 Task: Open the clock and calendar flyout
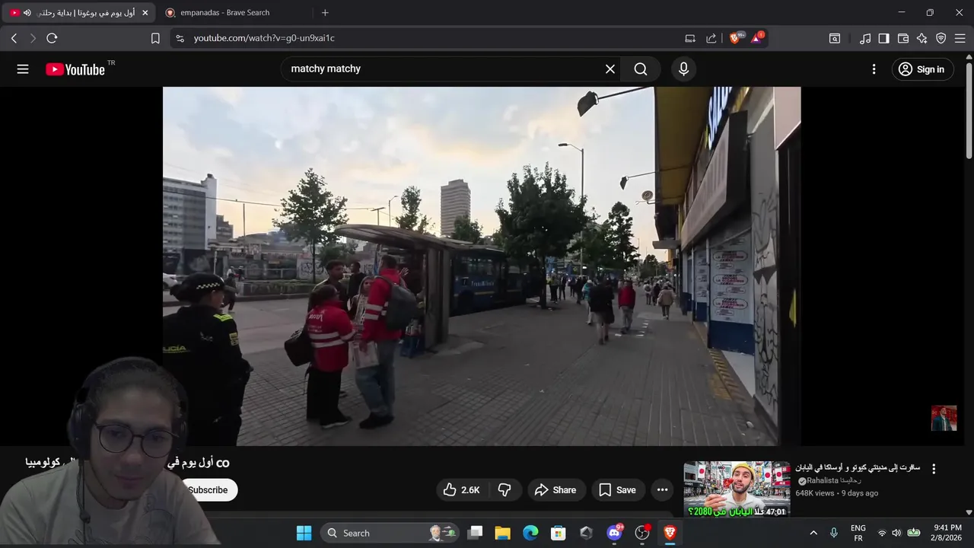point(947,533)
